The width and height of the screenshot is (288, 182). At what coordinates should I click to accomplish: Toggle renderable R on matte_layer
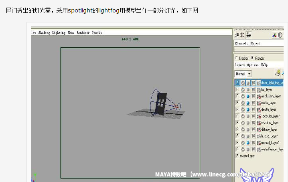(237, 103)
